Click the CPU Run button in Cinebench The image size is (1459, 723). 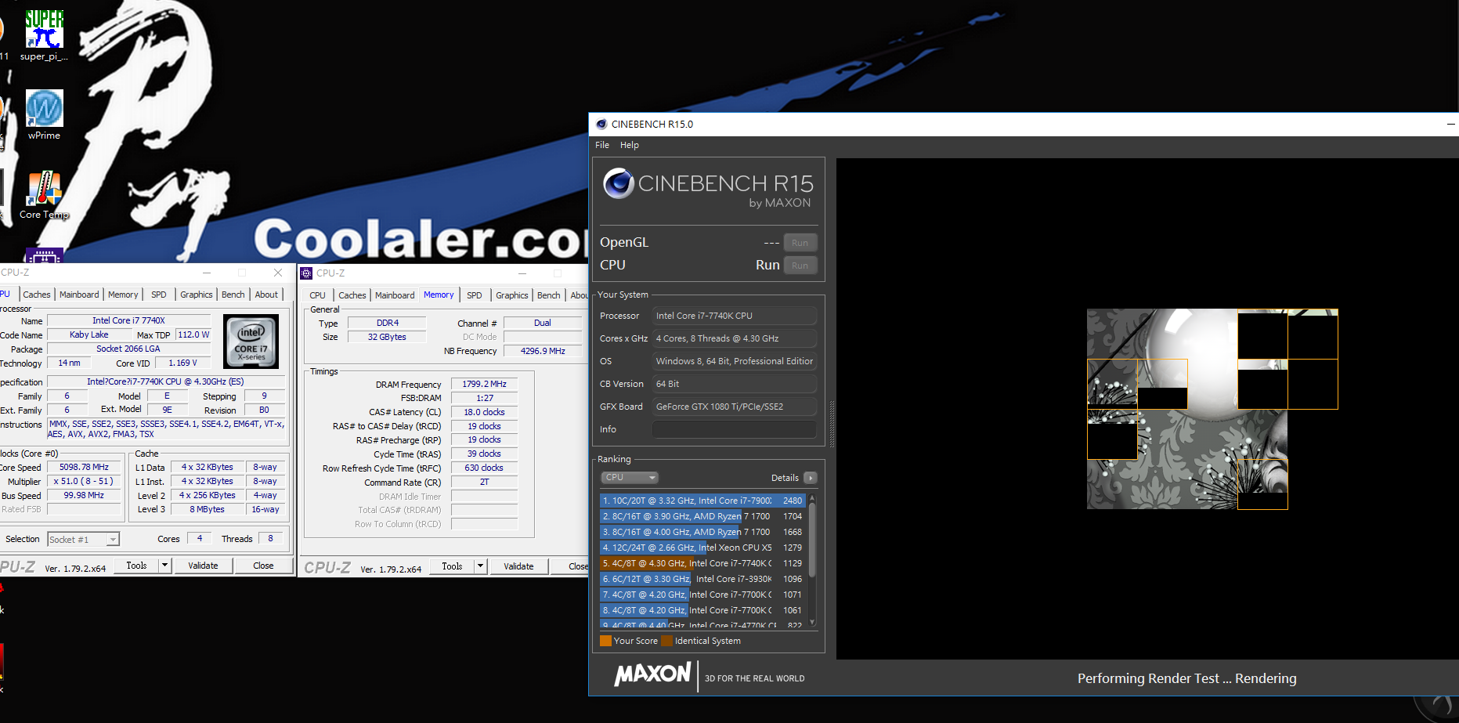coord(800,266)
